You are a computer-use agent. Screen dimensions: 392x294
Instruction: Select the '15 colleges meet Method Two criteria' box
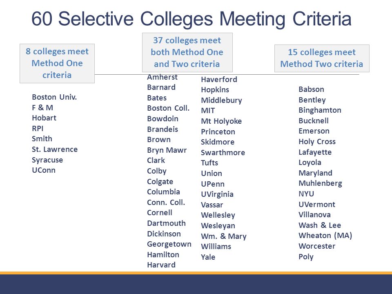click(322, 58)
